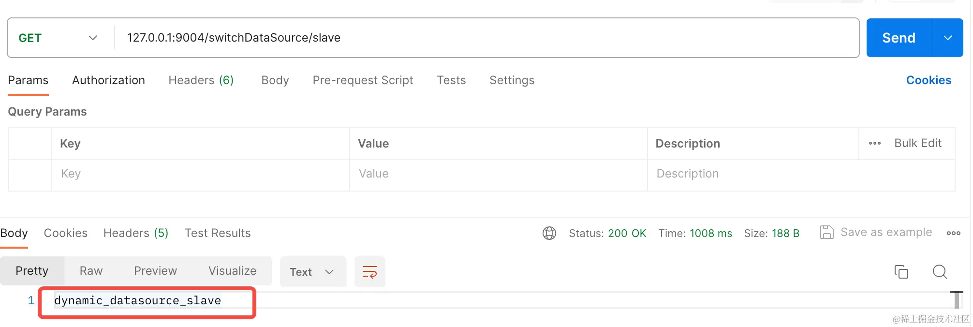Click the Query Params heading
This screenshot has width=973, height=327.
(x=47, y=112)
